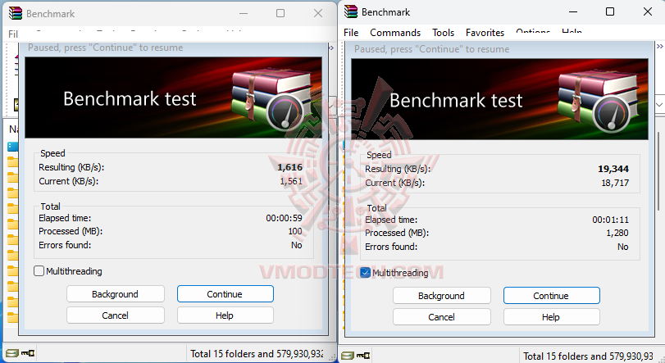This screenshot has height=363, width=665.
Task: Click key icon in right status bar
Action: point(363,355)
